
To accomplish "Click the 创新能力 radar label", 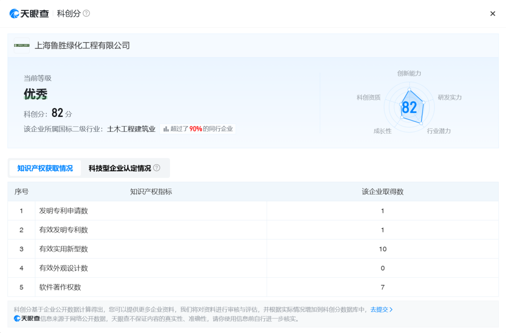I will pos(409,73).
